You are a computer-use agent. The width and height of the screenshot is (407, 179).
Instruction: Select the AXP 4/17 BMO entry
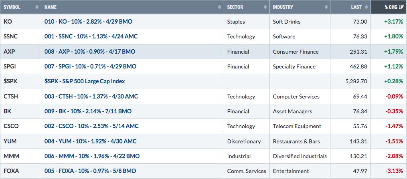tap(90, 52)
